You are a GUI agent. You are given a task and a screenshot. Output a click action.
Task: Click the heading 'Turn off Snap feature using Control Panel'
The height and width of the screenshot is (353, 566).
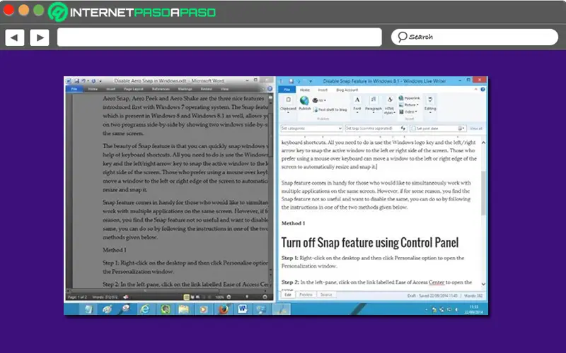370,242
